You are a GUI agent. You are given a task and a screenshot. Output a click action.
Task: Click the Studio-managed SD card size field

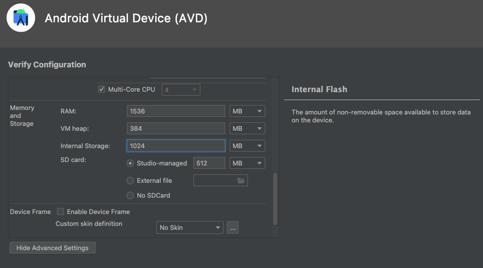[x=209, y=163]
